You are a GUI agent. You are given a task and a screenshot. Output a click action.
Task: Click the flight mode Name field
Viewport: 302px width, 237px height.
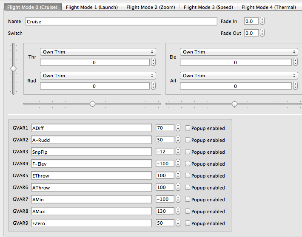[121, 21]
